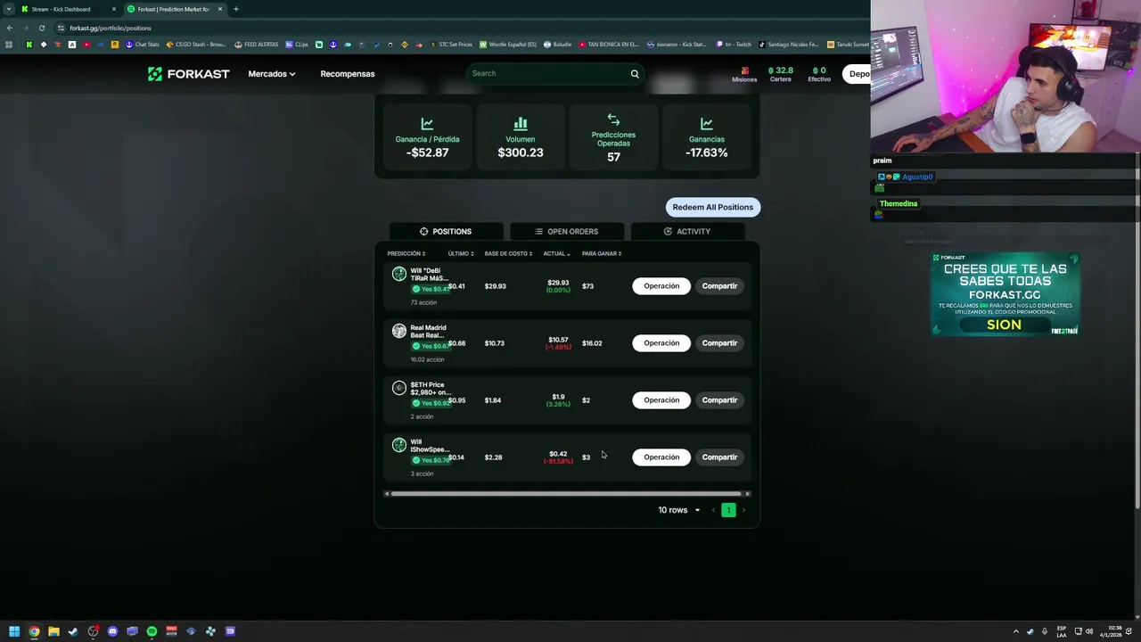1141x642 pixels.
Task: Open Efectivo balance
Action: [819, 74]
